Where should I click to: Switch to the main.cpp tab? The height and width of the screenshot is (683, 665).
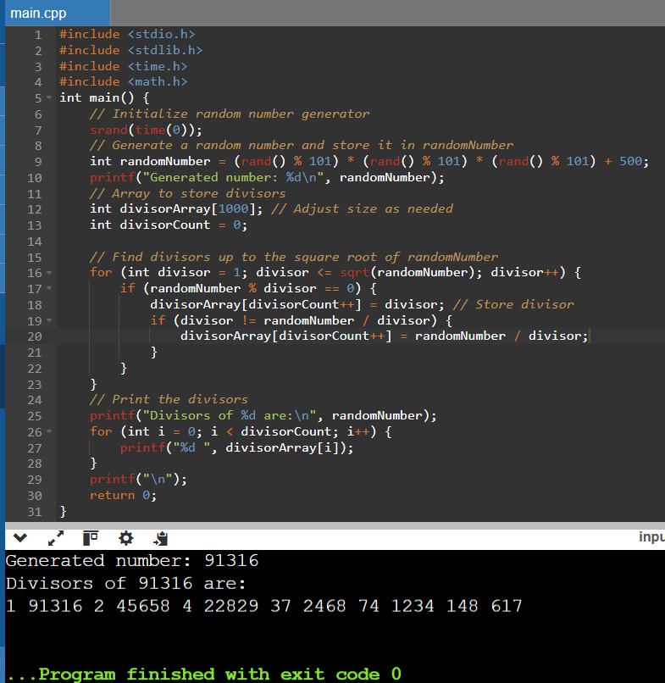click(57, 13)
